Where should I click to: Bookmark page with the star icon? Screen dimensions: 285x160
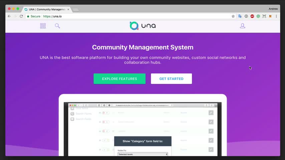point(233,16)
